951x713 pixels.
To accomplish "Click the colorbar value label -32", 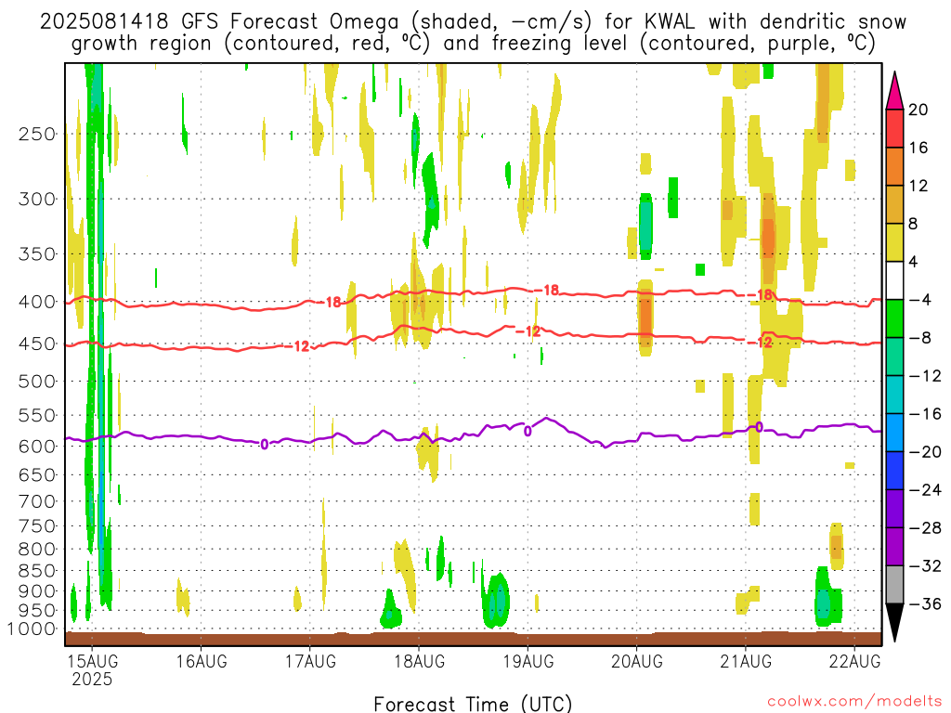I will 925,565.
